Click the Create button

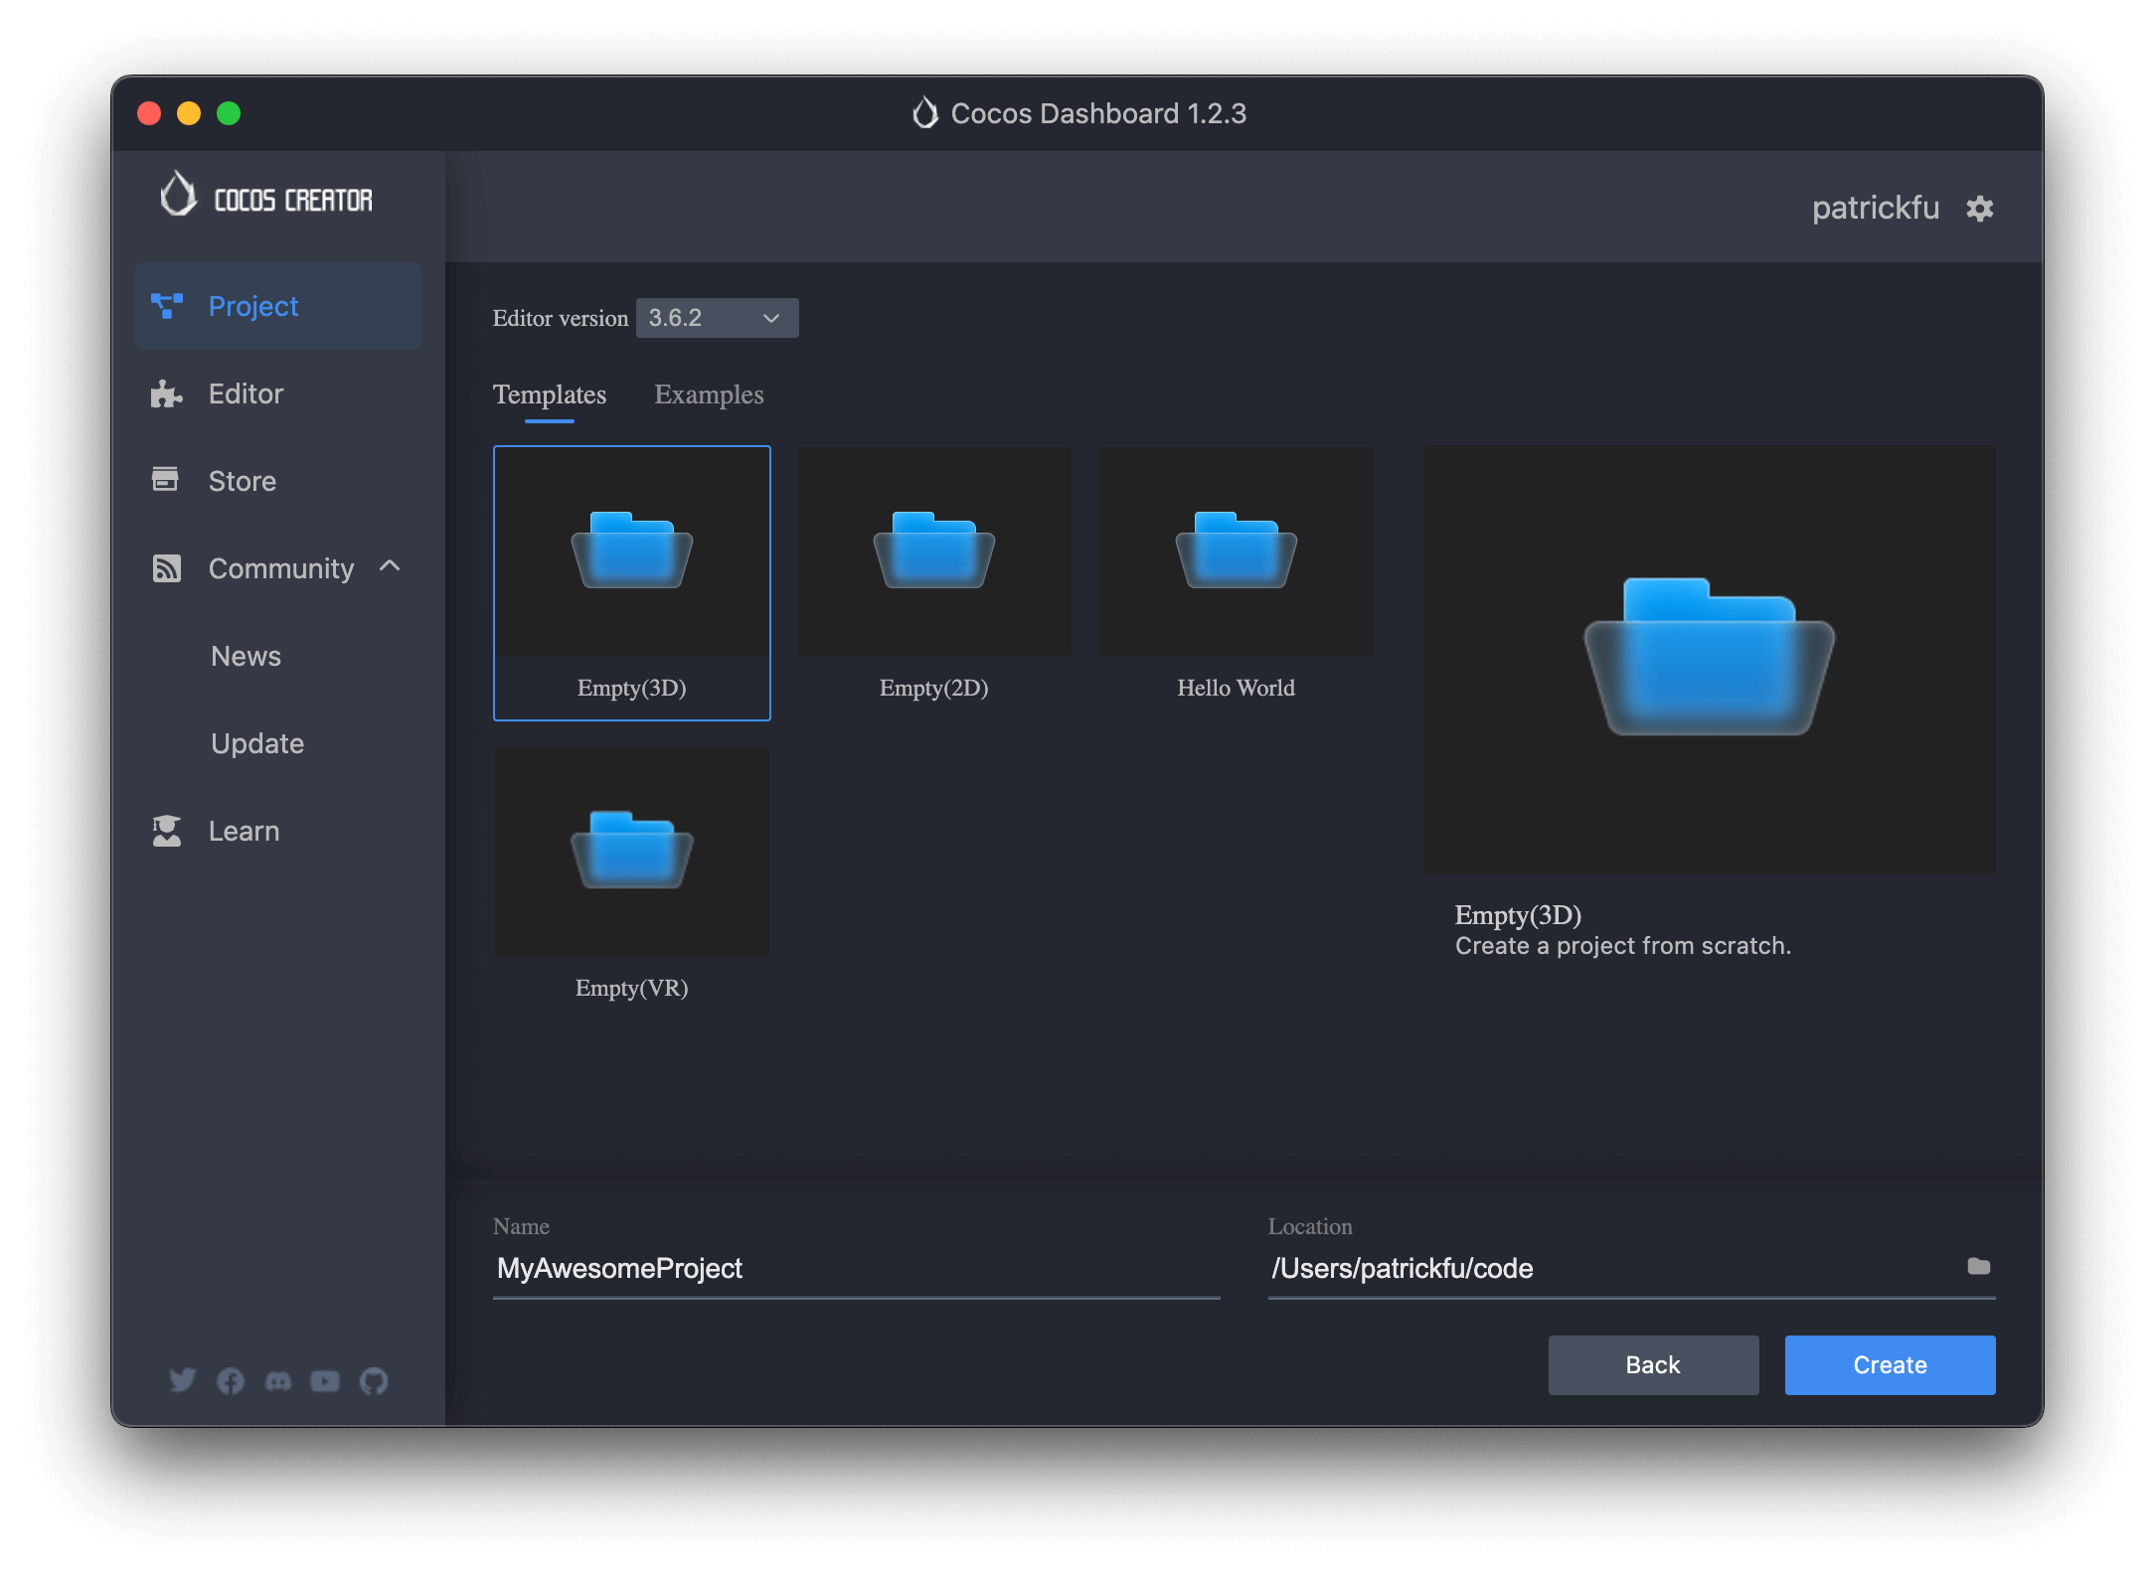(x=1889, y=1364)
